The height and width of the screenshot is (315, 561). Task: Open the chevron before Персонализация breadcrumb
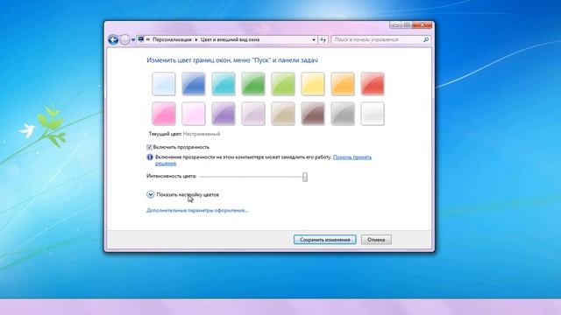point(148,39)
